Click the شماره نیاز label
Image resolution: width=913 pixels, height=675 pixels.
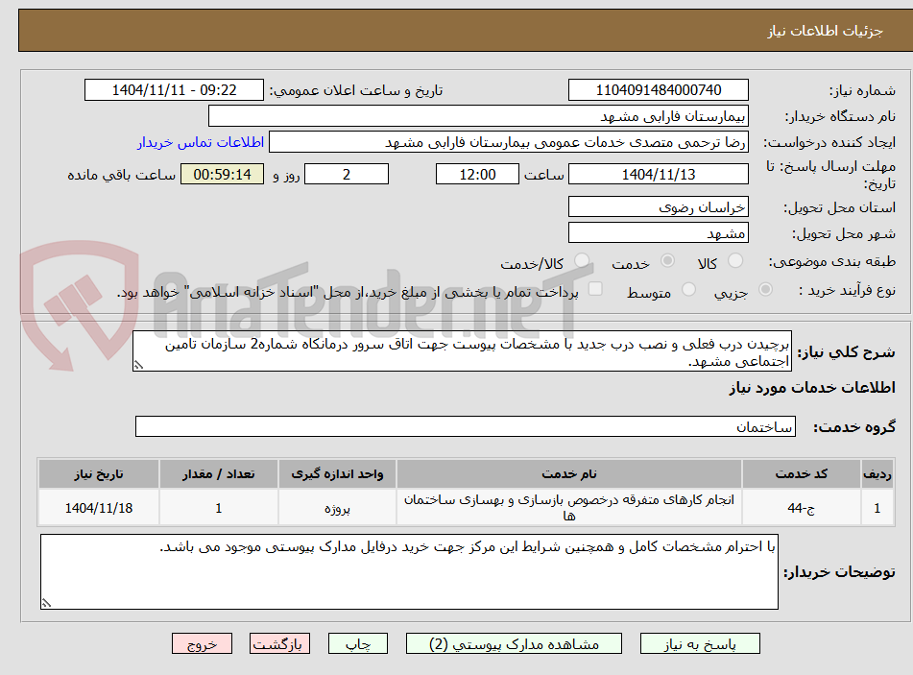(x=862, y=91)
